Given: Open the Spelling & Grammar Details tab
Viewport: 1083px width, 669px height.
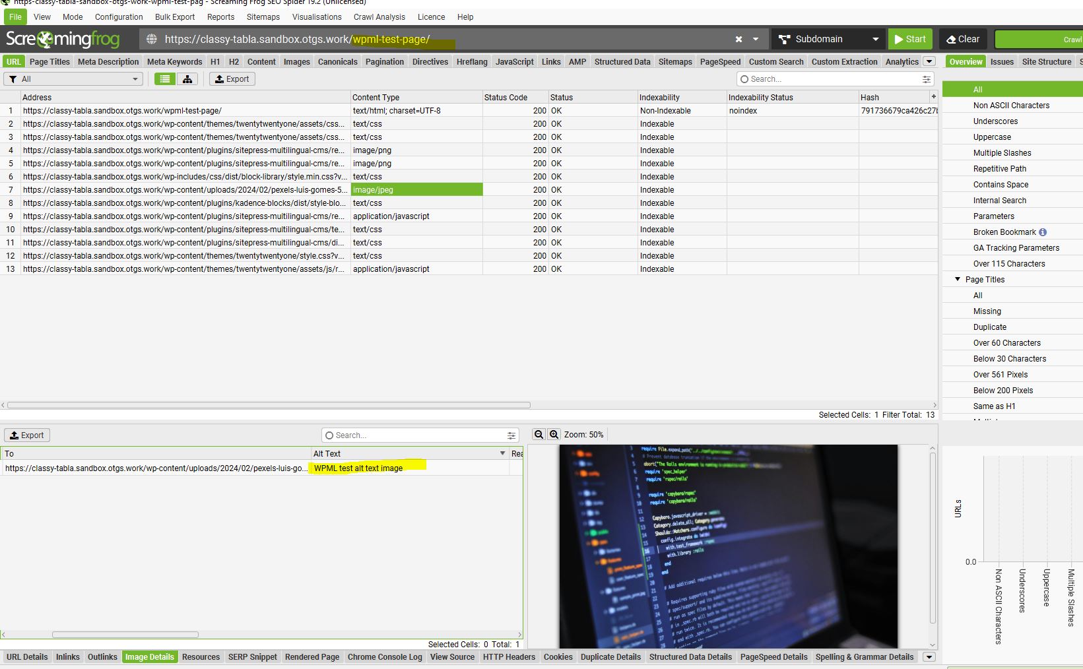Looking at the screenshot, I should (x=864, y=657).
